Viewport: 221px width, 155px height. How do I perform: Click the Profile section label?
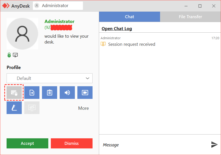click(14, 68)
